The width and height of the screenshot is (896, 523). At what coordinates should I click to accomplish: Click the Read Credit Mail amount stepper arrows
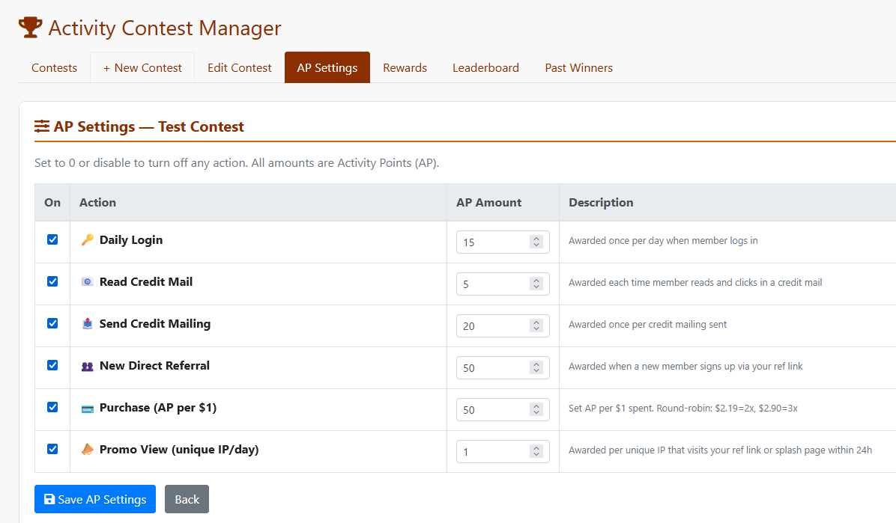click(536, 284)
